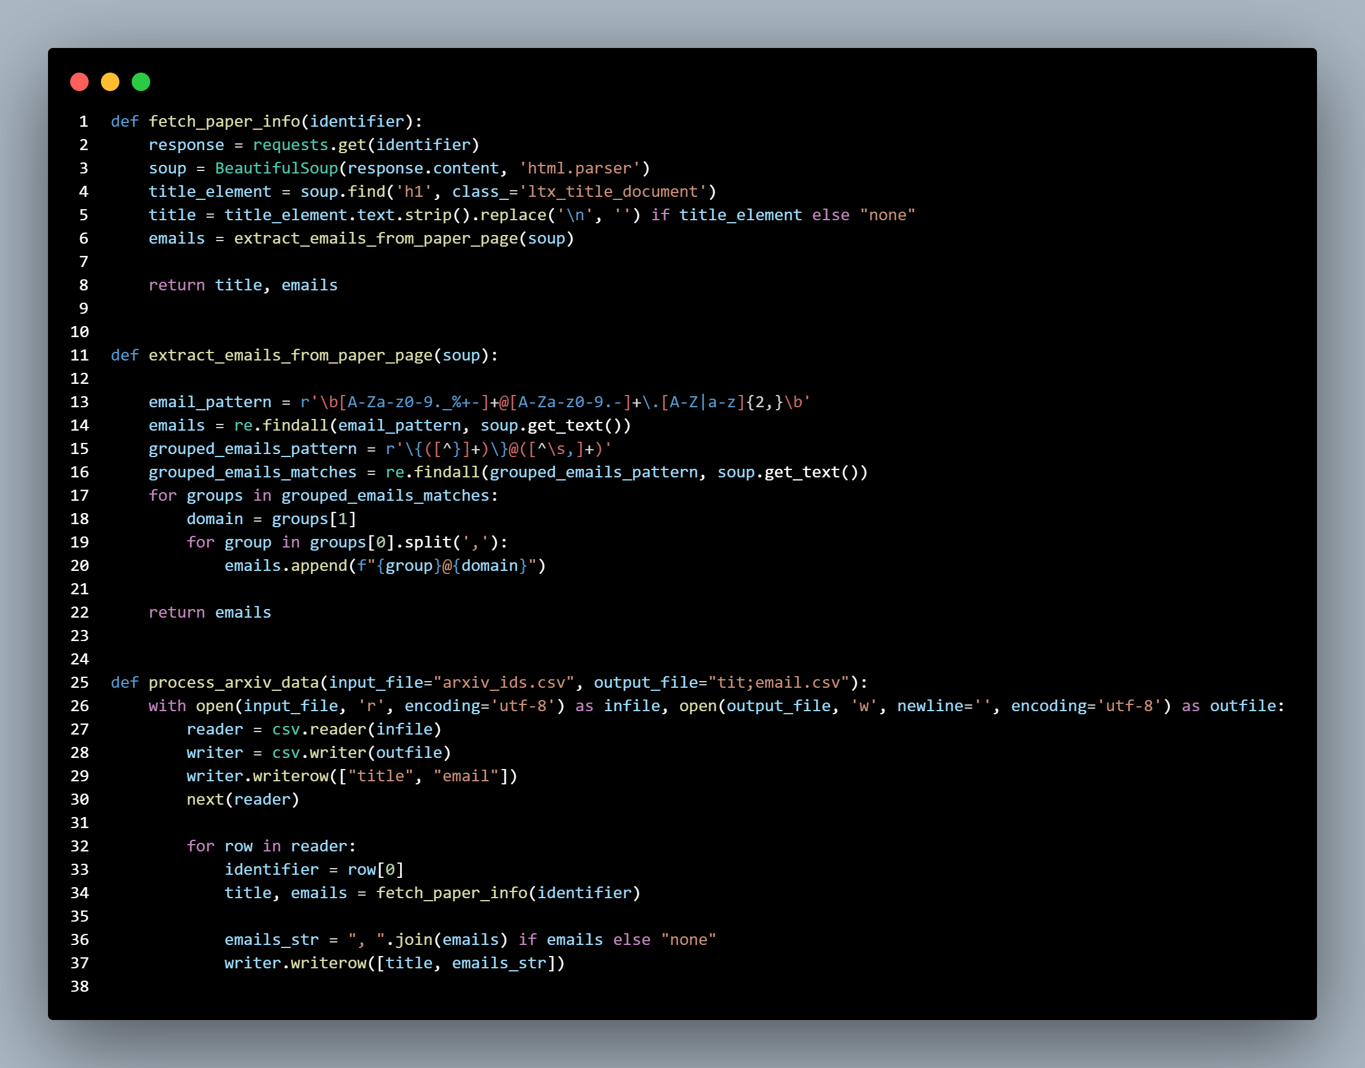
Task: Click 'return emails' on line 22
Action: coord(210,612)
